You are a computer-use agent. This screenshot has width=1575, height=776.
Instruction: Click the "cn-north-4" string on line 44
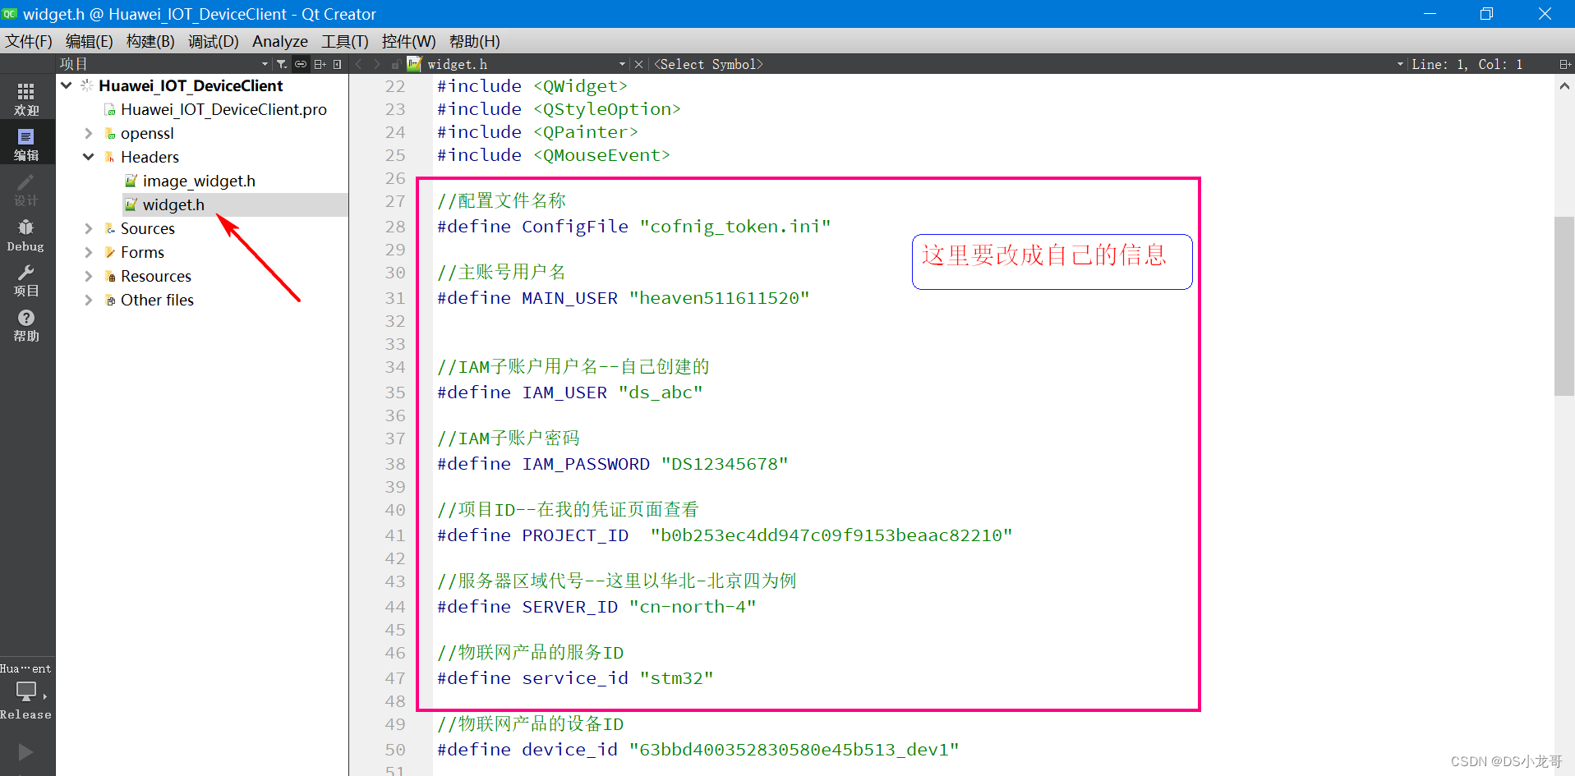(x=693, y=607)
